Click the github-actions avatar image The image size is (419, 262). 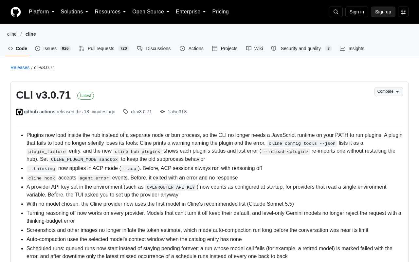coord(19,112)
